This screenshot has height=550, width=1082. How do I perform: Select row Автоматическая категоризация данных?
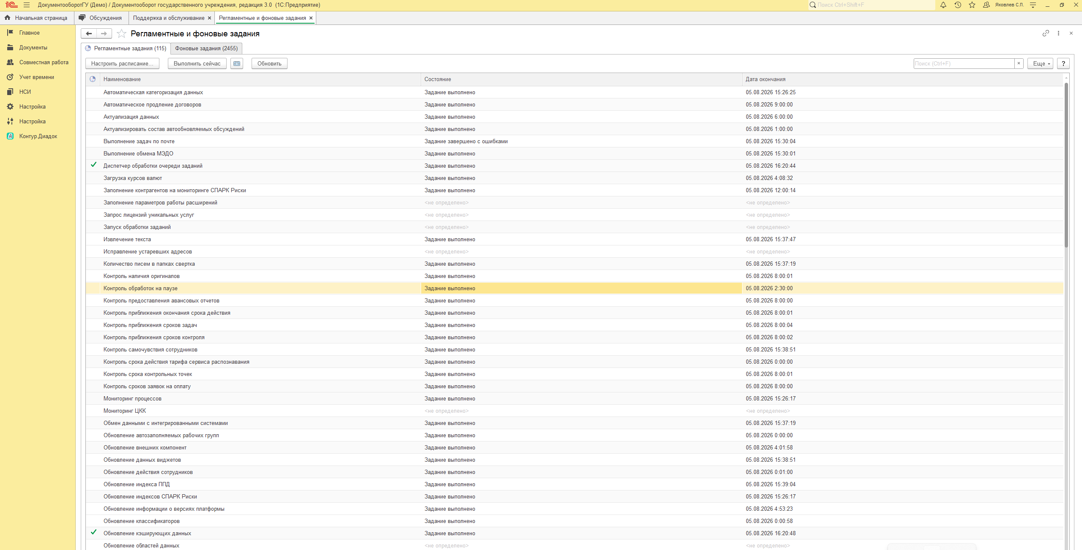coord(575,92)
